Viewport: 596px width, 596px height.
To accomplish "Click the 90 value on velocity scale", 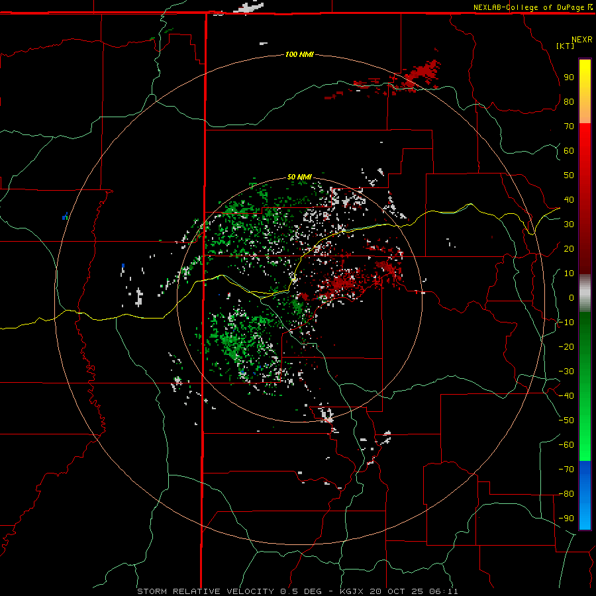I will (x=569, y=77).
